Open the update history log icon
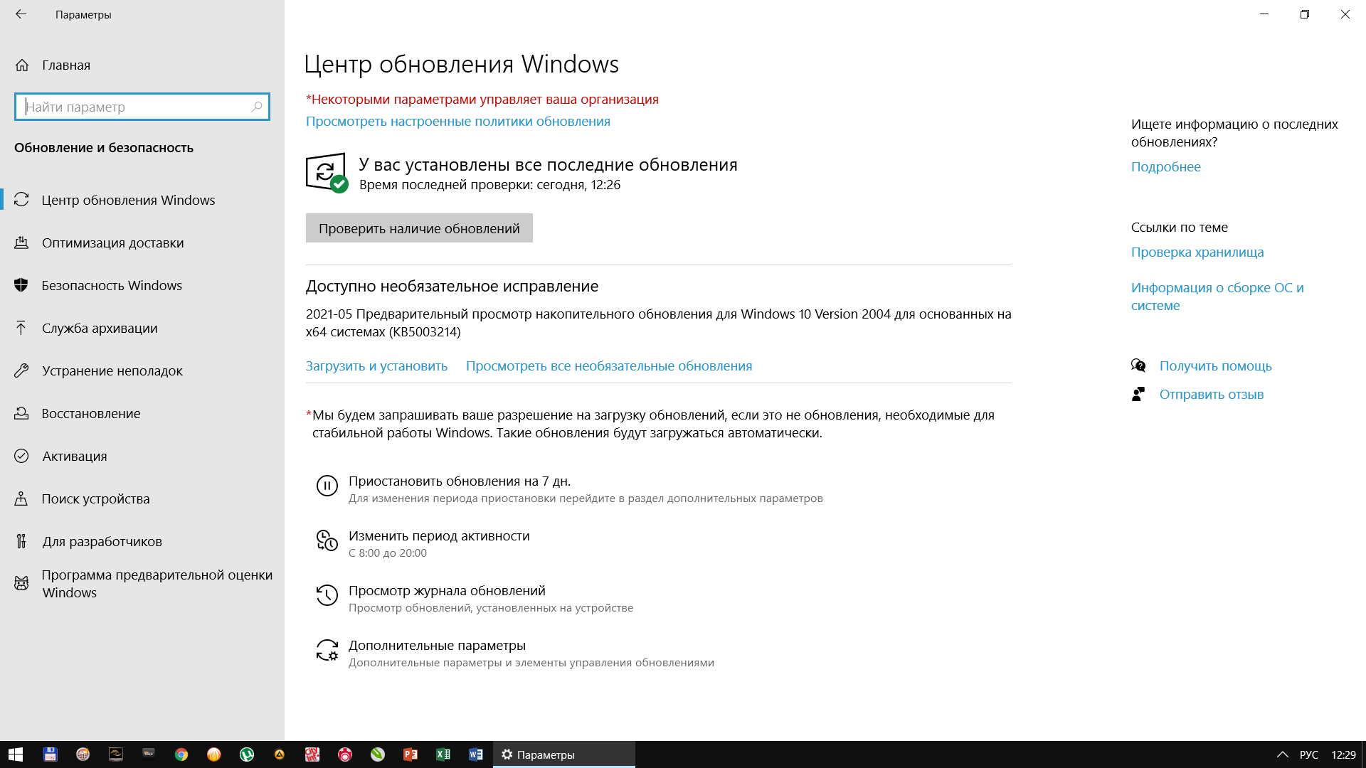 [327, 595]
